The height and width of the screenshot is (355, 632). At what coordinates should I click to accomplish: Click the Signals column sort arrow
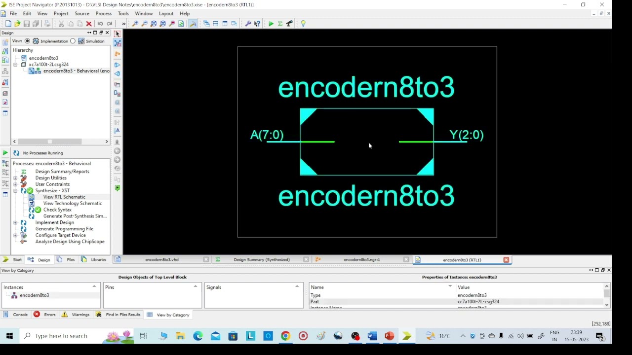tap(297, 286)
